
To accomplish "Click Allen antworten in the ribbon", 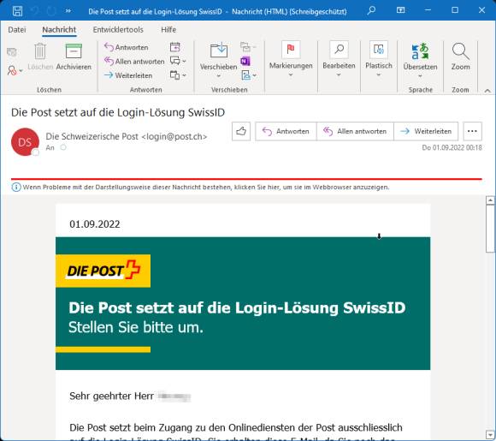I will coord(134,61).
